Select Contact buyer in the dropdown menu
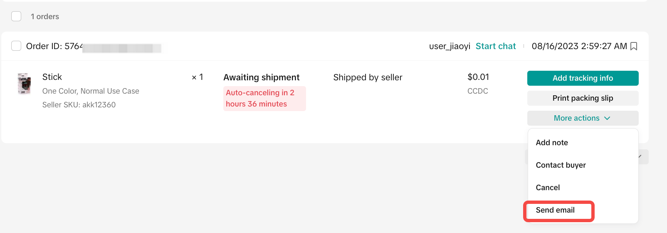The height and width of the screenshot is (233, 667). pos(561,165)
